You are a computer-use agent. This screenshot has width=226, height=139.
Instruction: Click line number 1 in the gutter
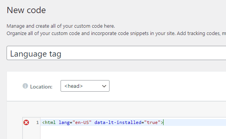[x=37, y=122]
